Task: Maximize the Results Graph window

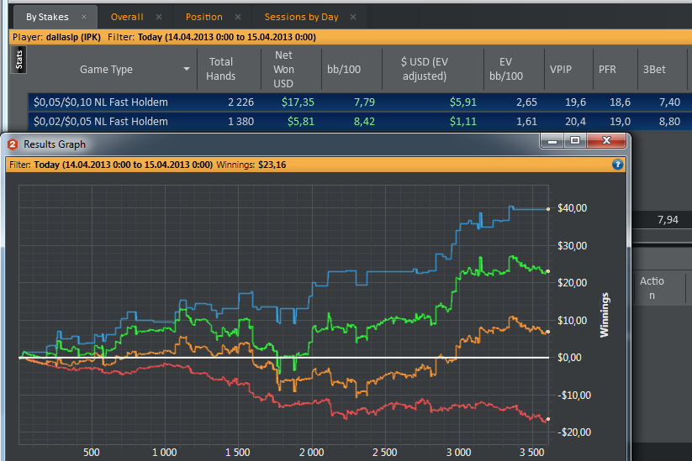Action: click(575, 140)
